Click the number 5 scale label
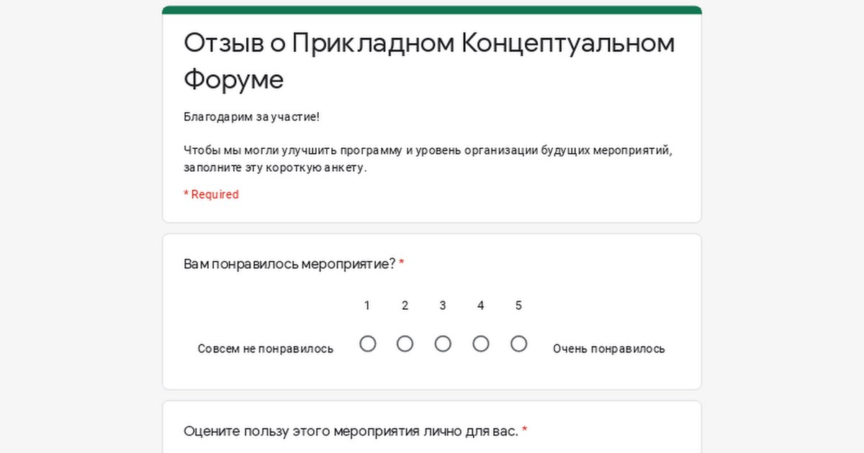The width and height of the screenshot is (864, 453). point(518,306)
